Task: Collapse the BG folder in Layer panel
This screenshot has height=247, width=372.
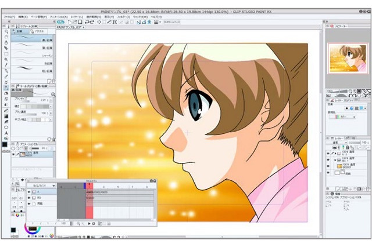Action: pos(335,159)
